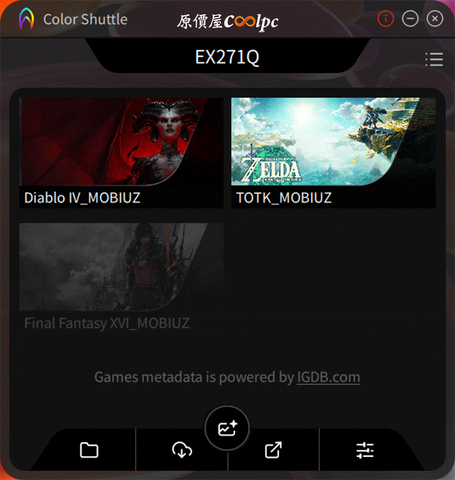The image size is (455, 480).
Task: Click the Final Fantasy XVI_MOBIUZ label
Action: pos(107,323)
